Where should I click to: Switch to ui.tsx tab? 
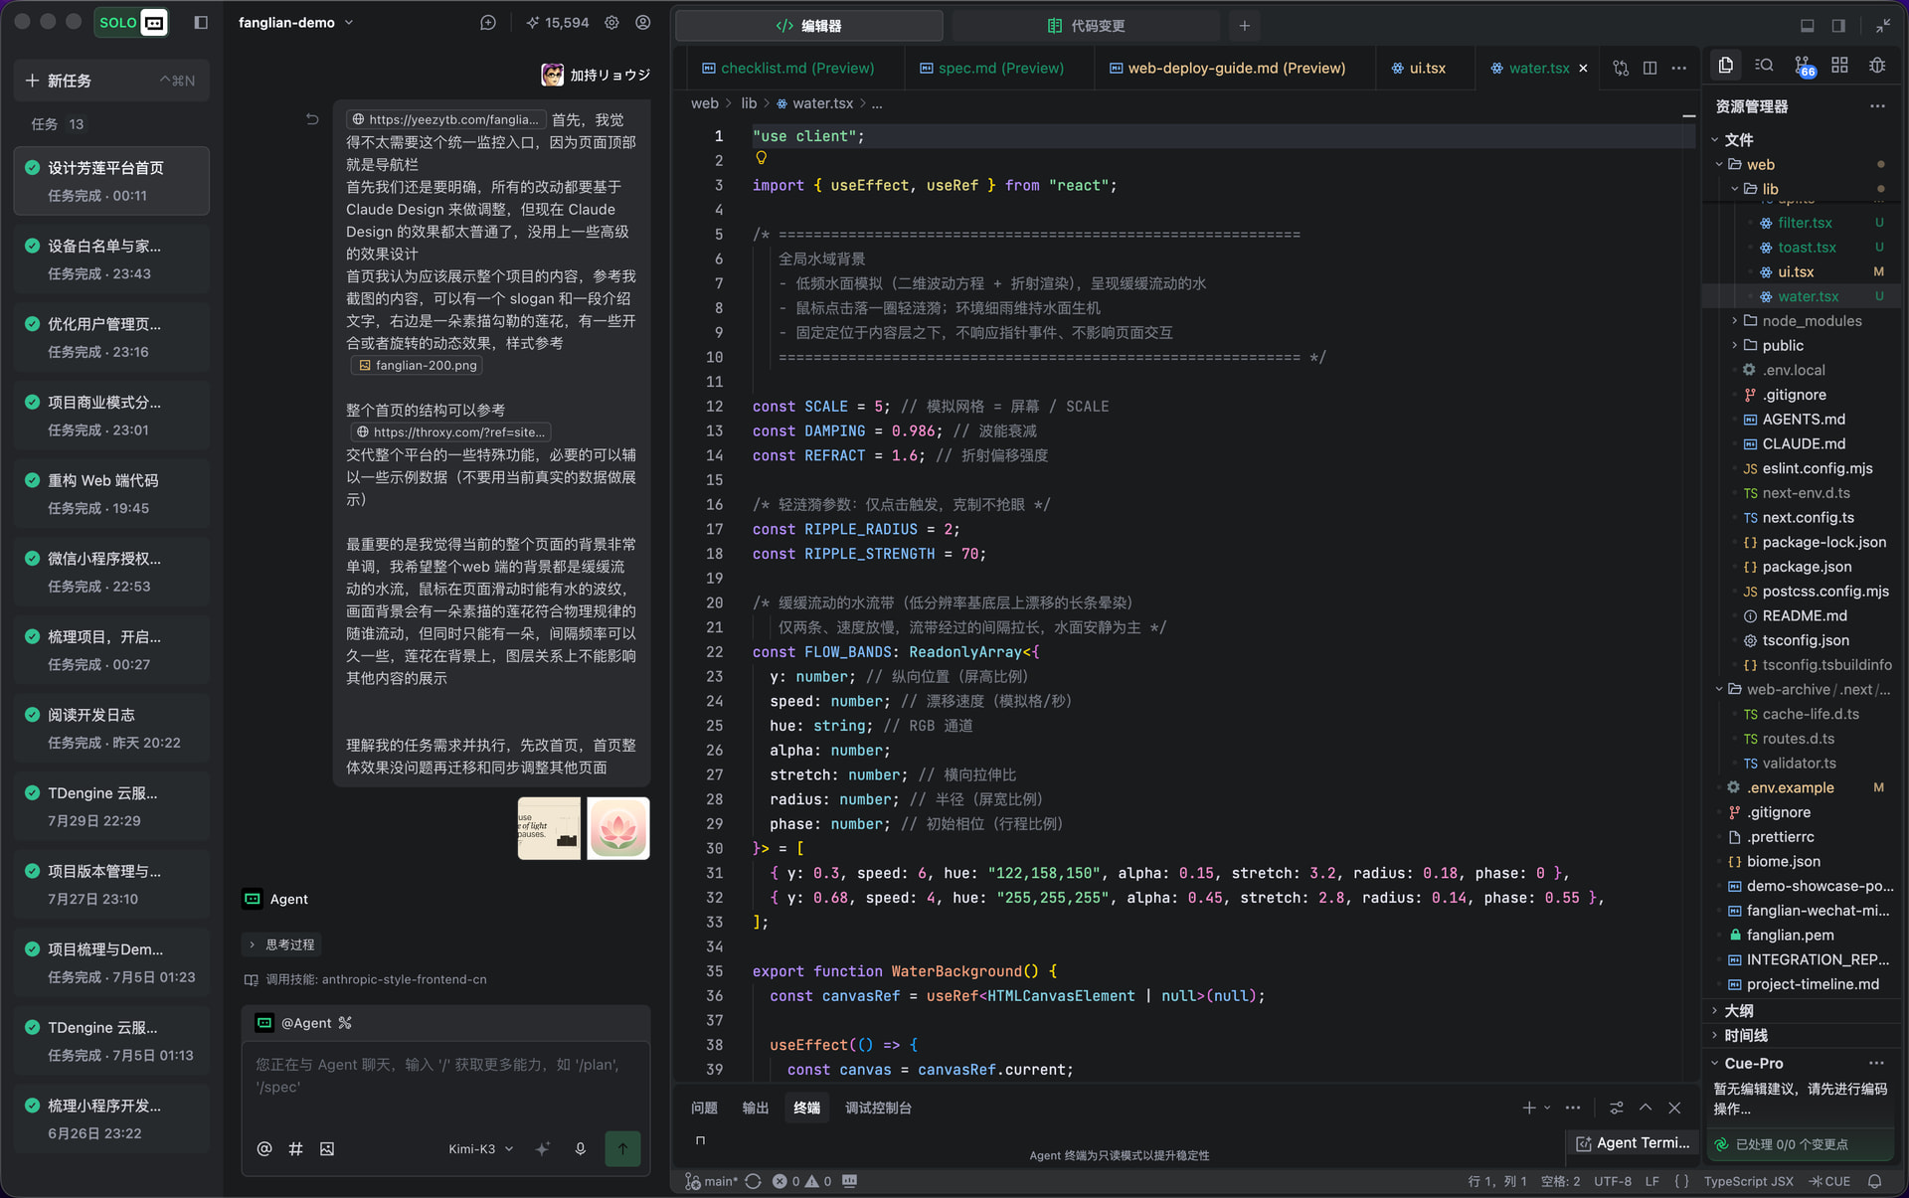point(1418,68)
